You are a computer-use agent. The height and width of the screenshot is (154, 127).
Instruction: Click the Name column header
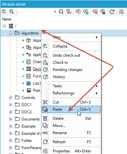7,19
